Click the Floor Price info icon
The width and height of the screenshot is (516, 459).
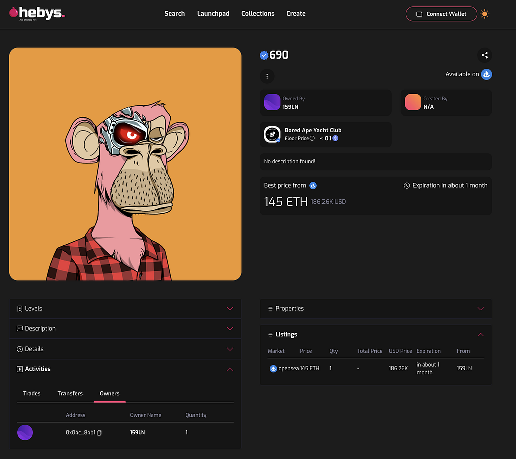click(312, 138)
